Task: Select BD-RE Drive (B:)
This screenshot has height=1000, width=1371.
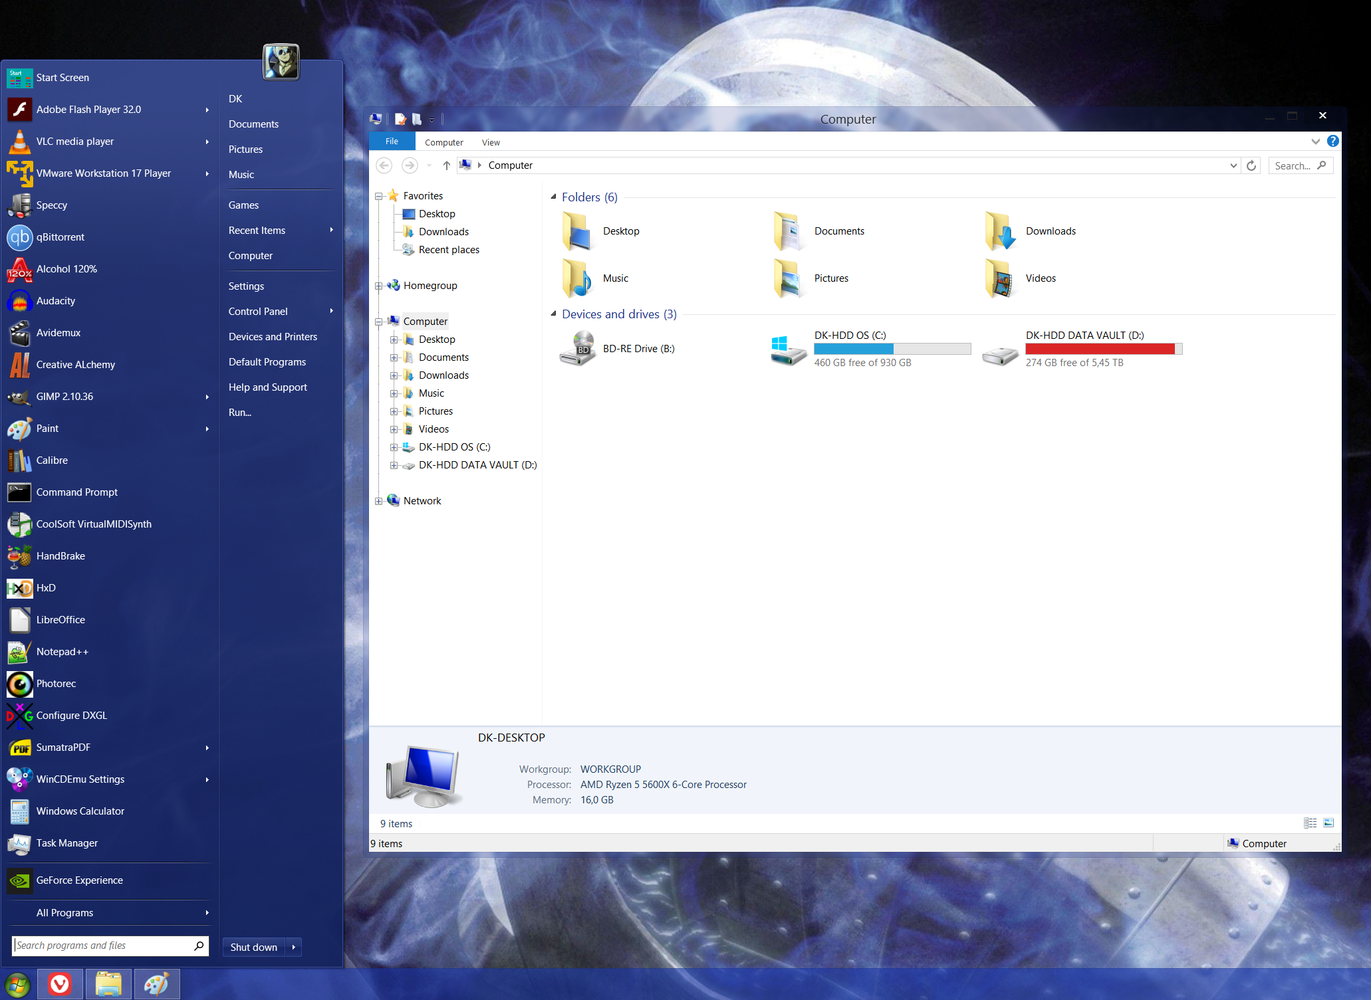Action: [x=618, y=349]
